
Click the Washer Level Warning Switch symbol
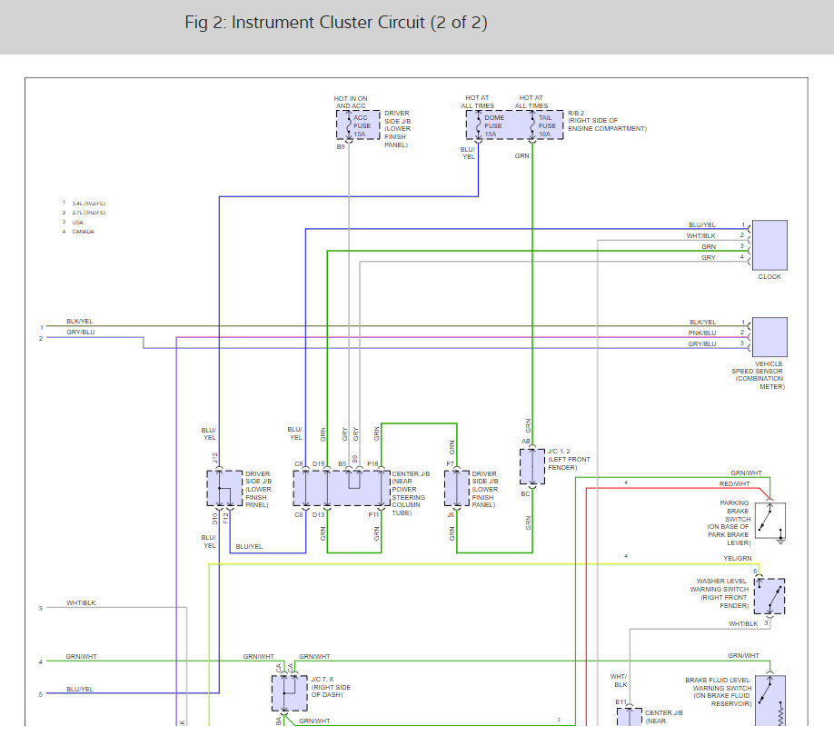pos(769,597)
